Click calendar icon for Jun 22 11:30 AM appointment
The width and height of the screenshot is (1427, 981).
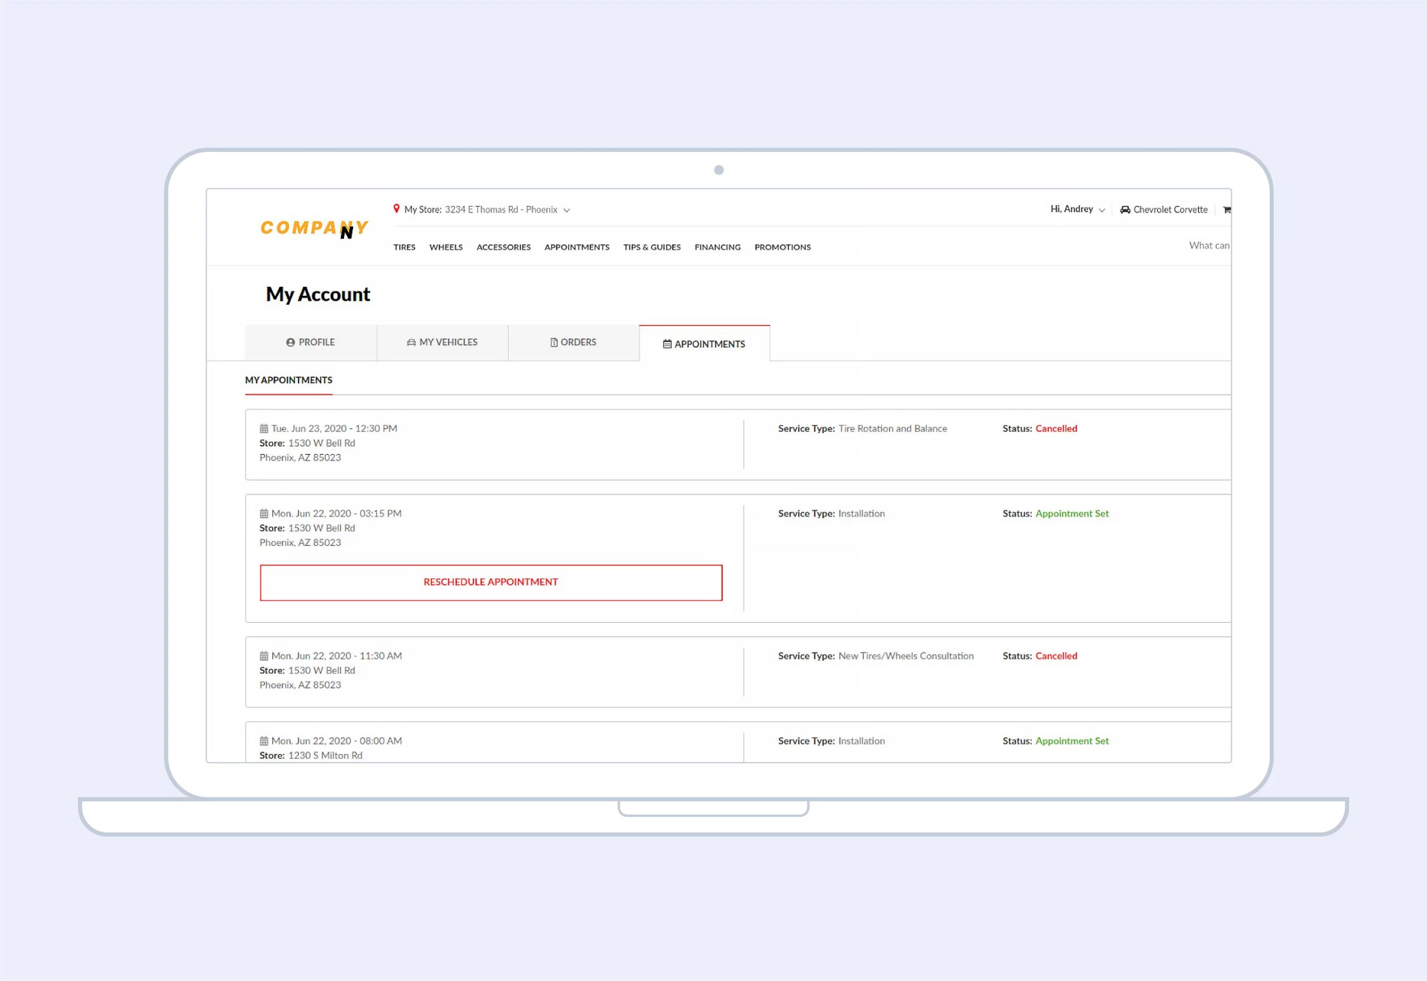[x=264, y=656]
